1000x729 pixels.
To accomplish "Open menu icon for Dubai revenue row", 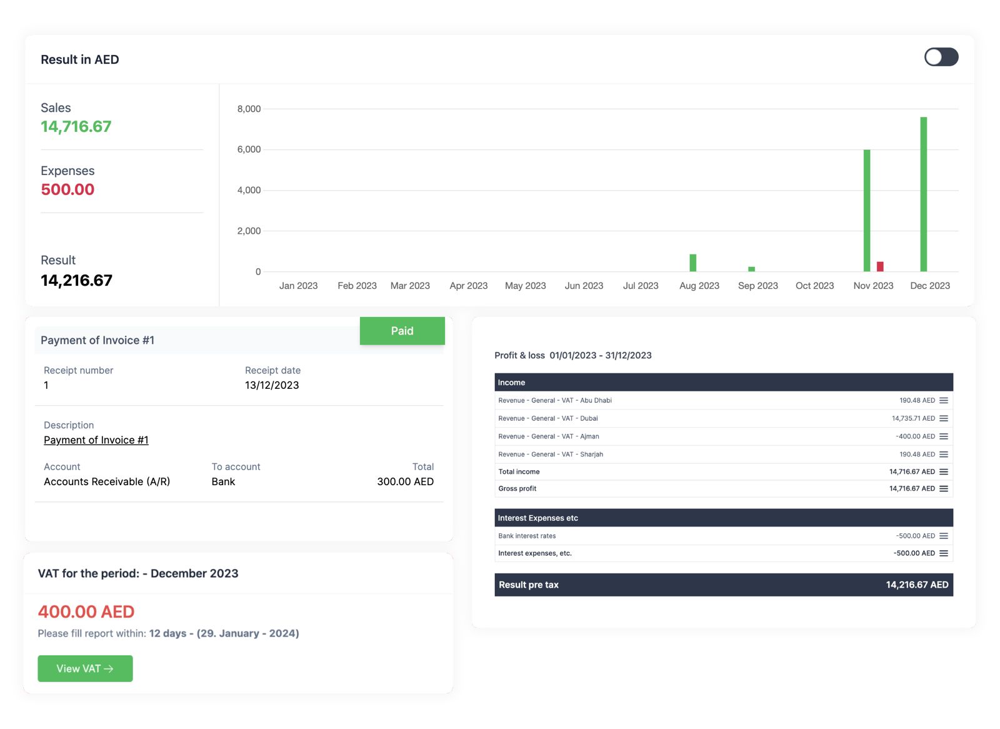I will tap(943, 419).
